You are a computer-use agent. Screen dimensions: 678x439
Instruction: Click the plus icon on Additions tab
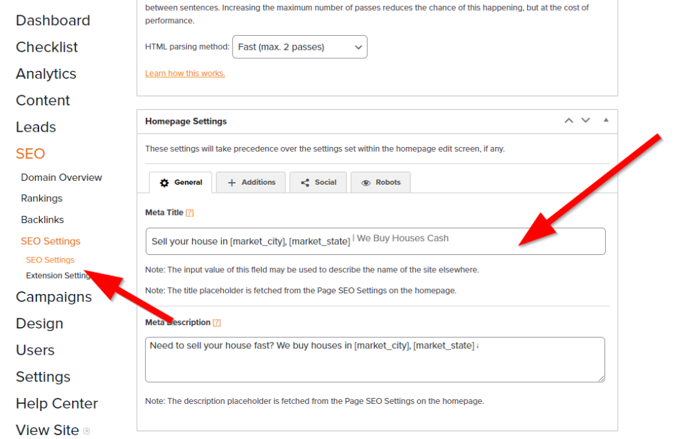(232, 183)
